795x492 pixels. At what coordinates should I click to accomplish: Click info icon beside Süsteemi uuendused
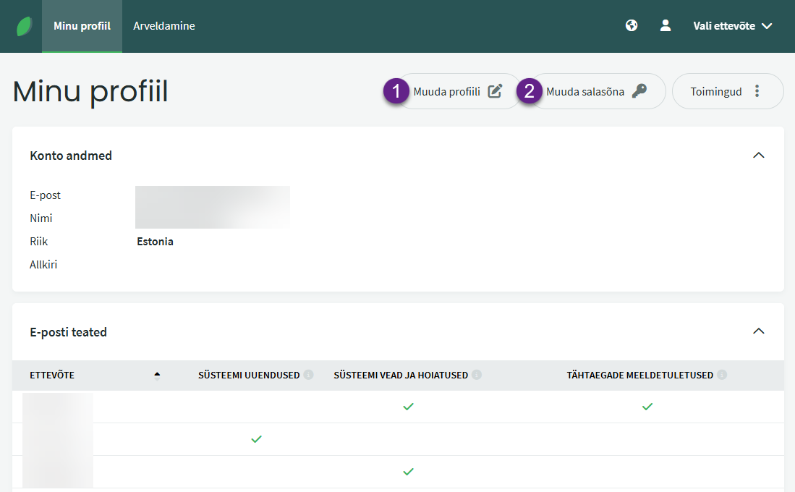tap(308, 375)
